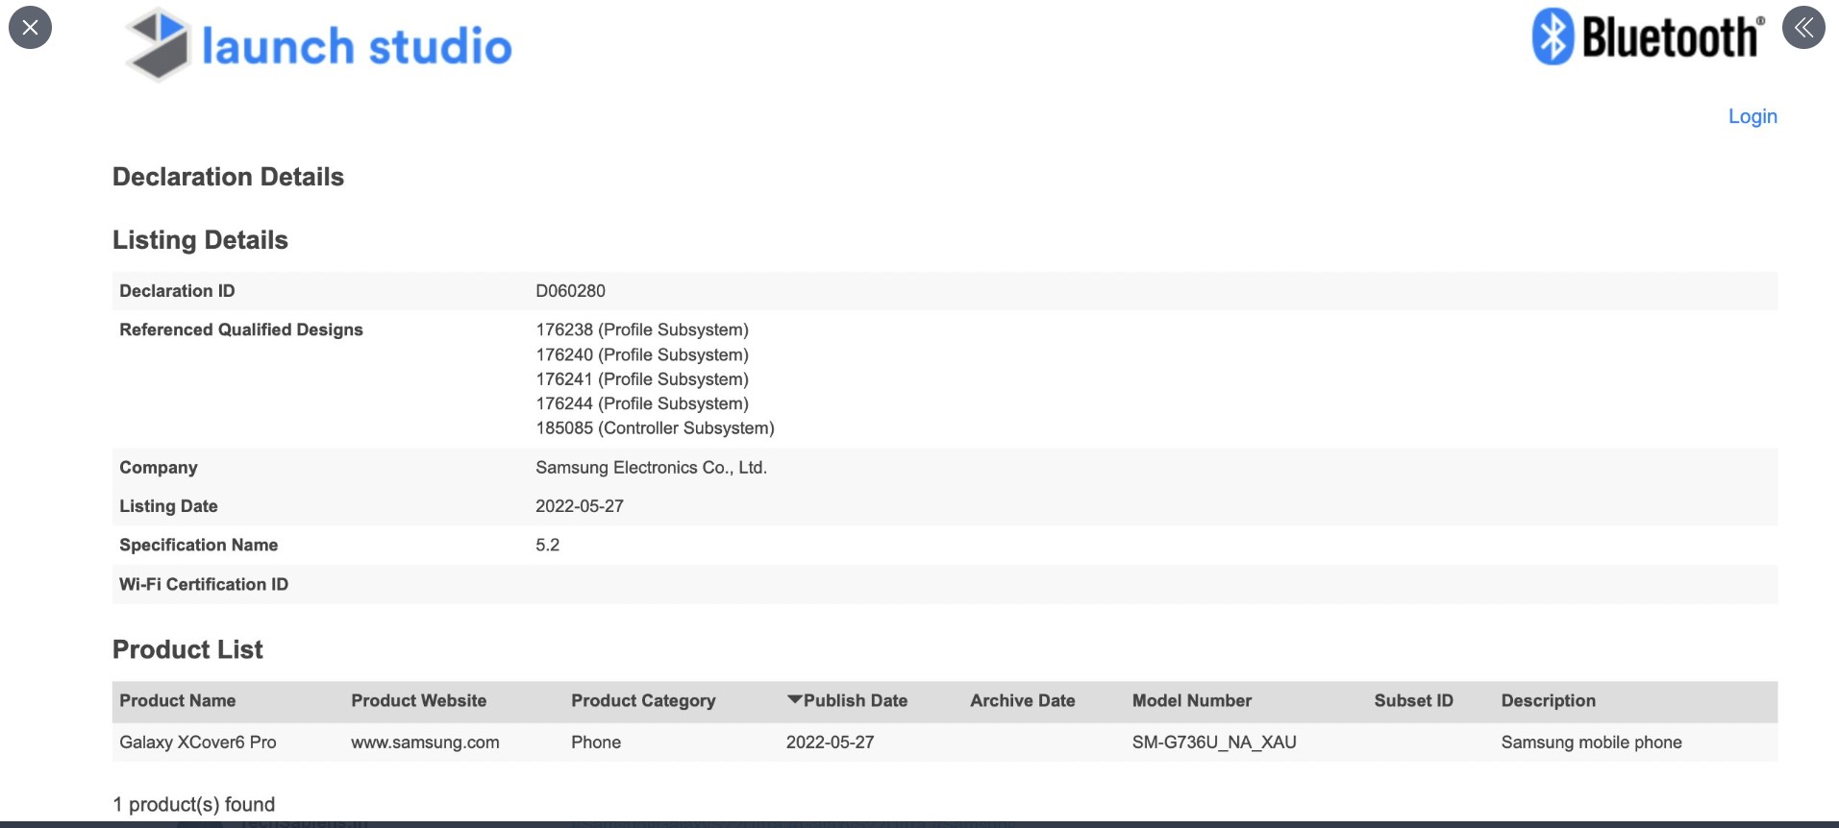Click the Product Website column header
This screenshot has width=1839, height=828.
pos(418,701)
